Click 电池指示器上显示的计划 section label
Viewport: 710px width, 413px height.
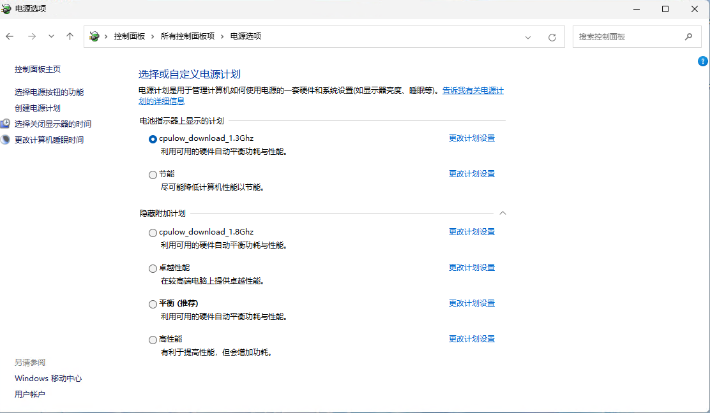click(x=181, y=121)
